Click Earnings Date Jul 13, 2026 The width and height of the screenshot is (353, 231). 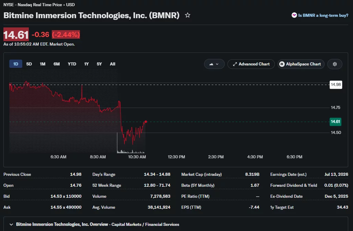(x=336, y=174)
